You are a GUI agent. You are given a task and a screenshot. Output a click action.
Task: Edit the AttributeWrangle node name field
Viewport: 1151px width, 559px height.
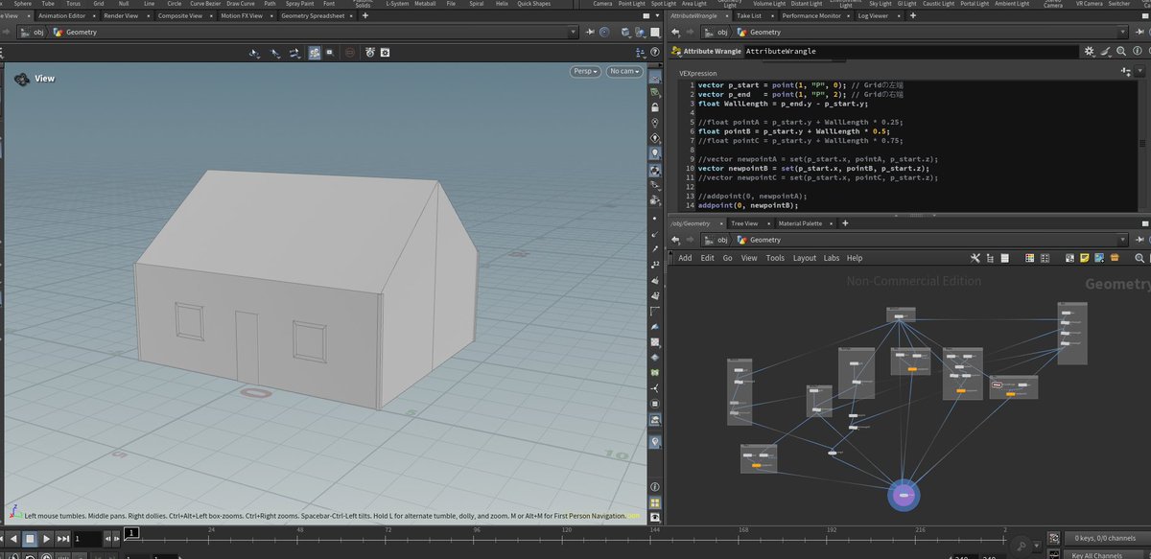[911, 51]
